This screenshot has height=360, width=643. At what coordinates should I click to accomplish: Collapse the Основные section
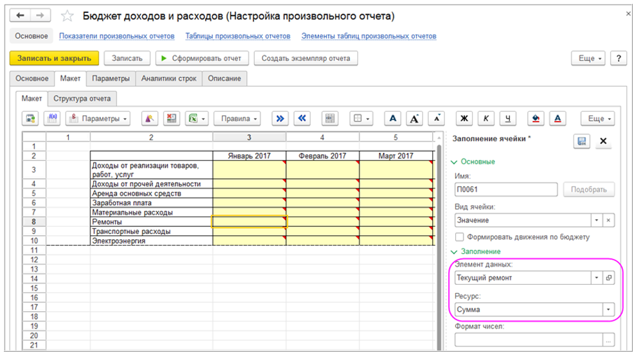click(x=476, y=161)
